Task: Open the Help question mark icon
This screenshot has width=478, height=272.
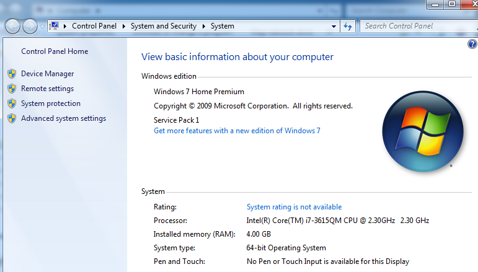Action: coord(472,44)
